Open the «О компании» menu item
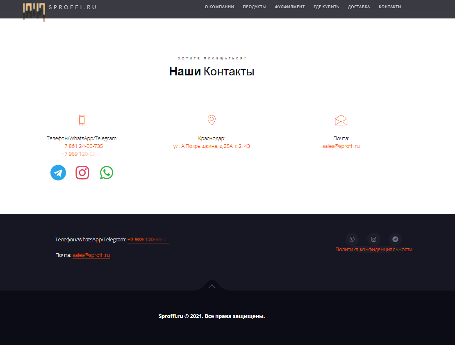455x345 pixels. click(x=219, y=7)
